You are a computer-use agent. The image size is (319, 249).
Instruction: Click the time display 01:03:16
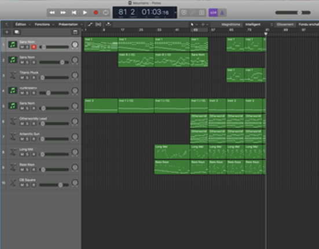155,12
